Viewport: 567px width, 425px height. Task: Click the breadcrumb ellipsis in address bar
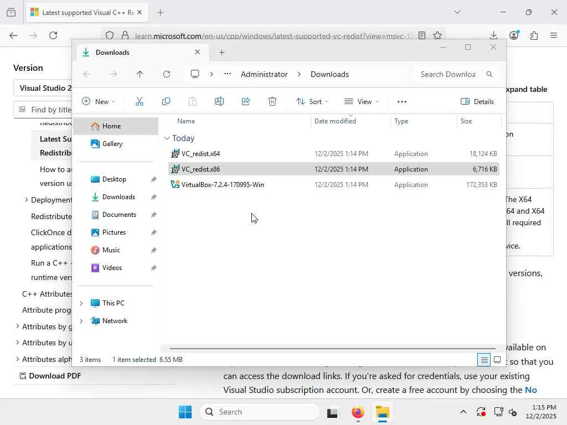[x=227, y=74]
